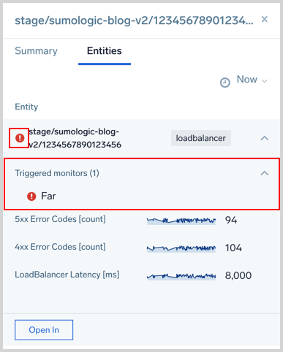
Task: Select the stage/sumologic-blog-v2 entity name
Action: tap(75, 138)
